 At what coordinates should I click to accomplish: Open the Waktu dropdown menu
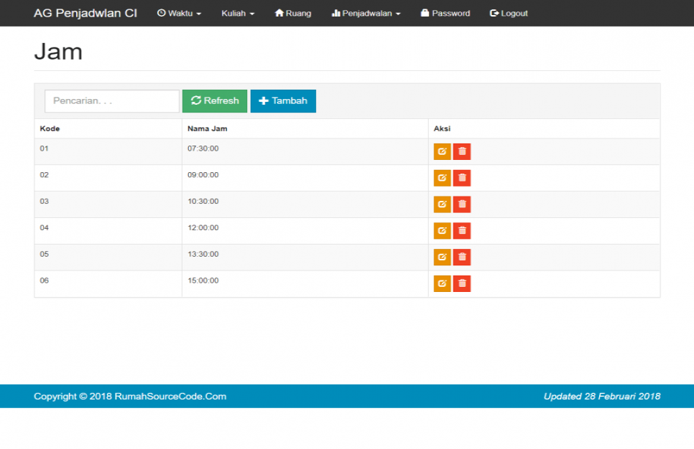click(x=179, y=14)
